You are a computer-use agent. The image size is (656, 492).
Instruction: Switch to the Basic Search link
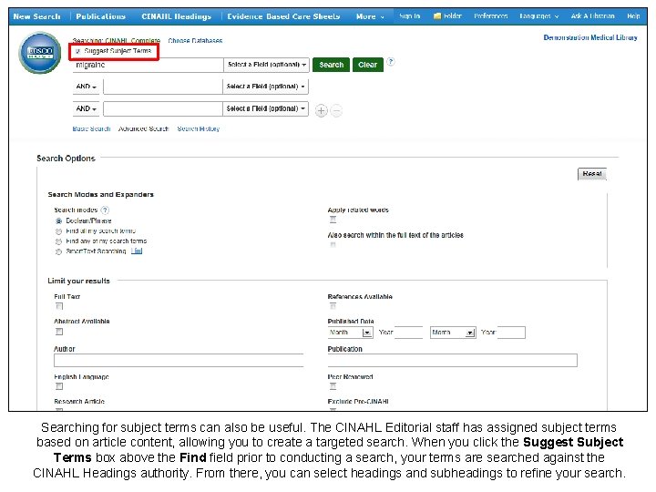91,128
